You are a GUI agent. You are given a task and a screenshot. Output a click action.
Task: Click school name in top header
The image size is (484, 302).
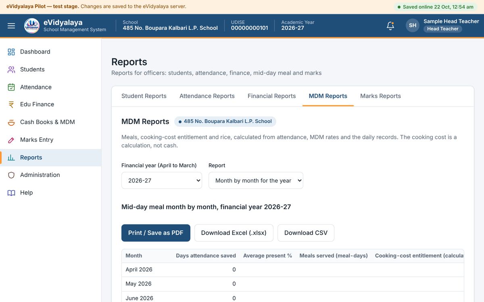[170, 28]
